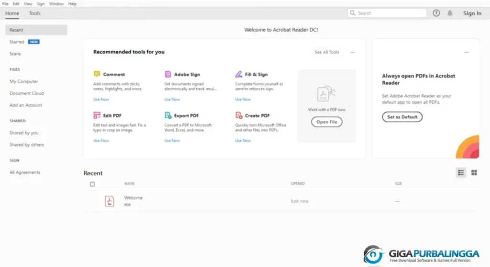Open All Agreements in the sidebar
490x267 pixels.
[25, 172]
